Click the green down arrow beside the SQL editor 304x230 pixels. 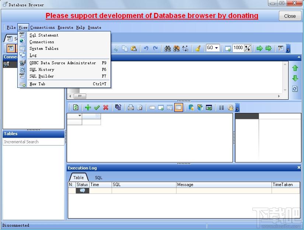point(295,78)
